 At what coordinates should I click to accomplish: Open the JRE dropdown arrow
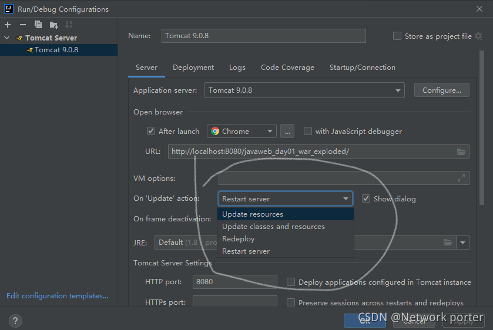tap(462, 243)
